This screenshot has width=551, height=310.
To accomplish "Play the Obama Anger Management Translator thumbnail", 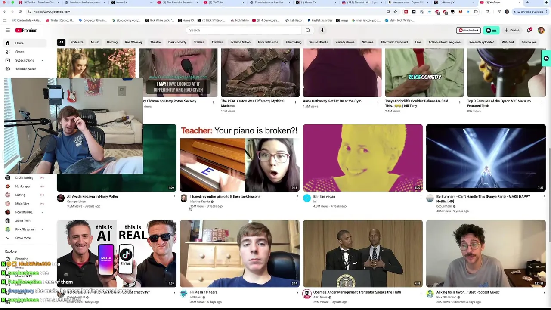I will 363,254.
